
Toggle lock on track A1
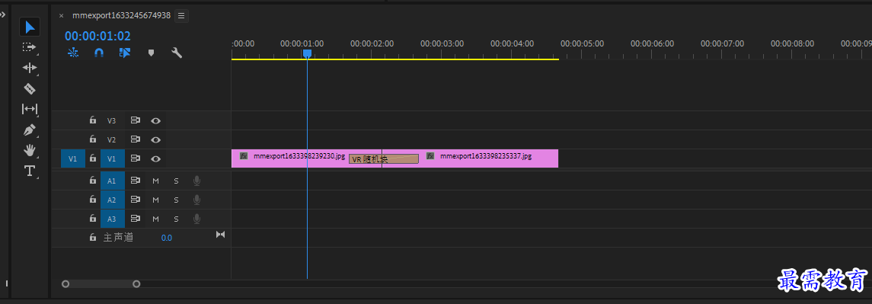click(93, 181)
